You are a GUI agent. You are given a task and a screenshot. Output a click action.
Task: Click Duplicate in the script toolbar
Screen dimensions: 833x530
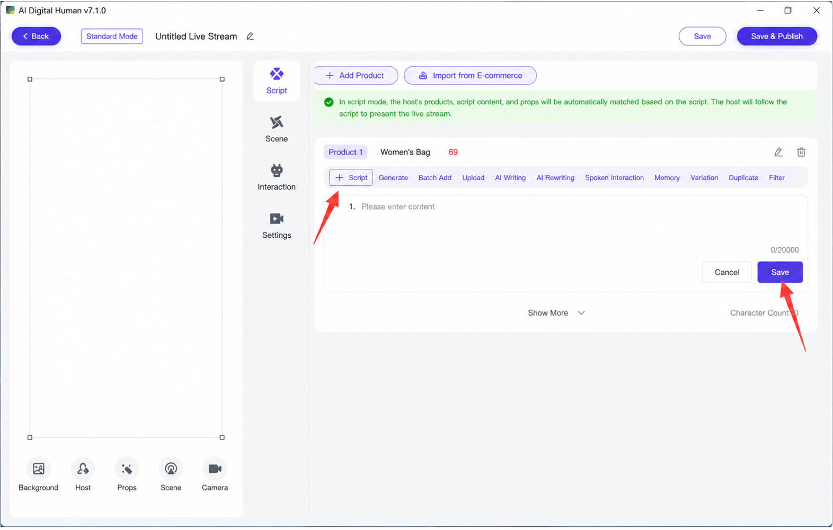click(743, 178)
